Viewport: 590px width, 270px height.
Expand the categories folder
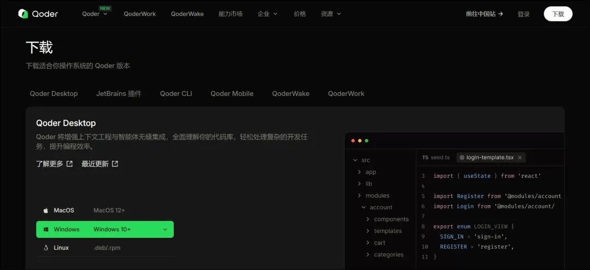tap(368, 255)
